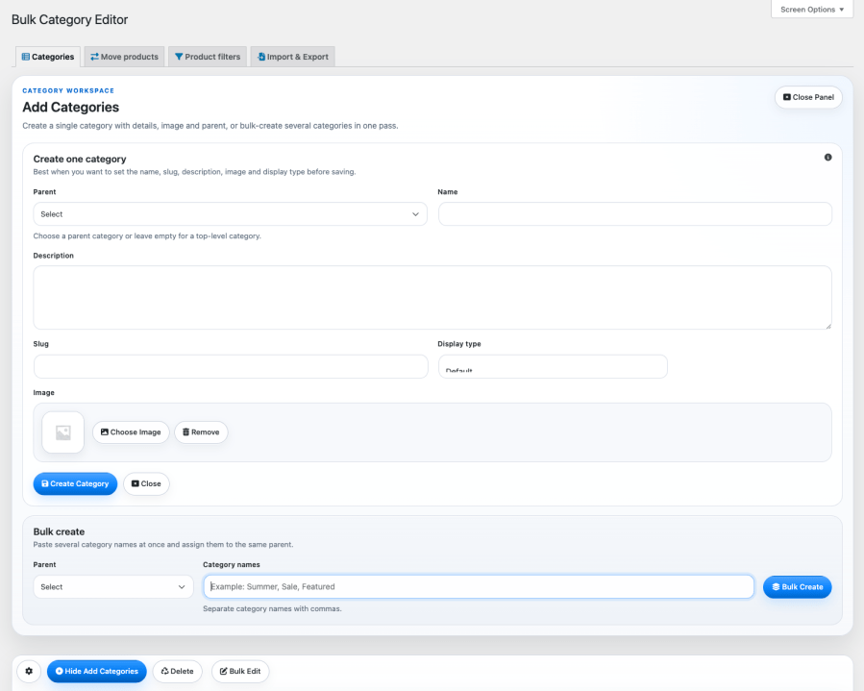Open the settings gear in the bottom toolbar
Viewport: 864px width, 691px height.
[x=29, y=671]
